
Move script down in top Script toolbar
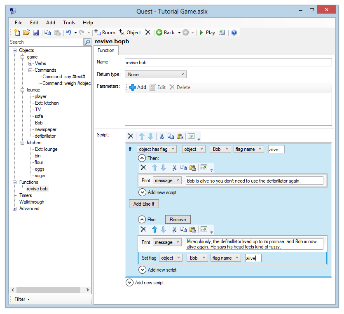pos(150,136)
